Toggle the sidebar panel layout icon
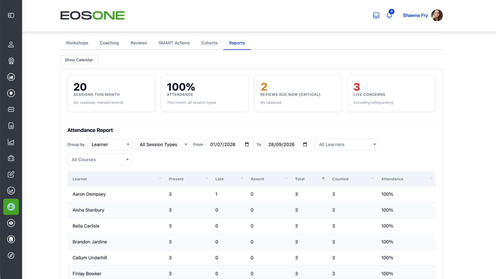Screen dimensions: 496x279 (x=11, y=16)
